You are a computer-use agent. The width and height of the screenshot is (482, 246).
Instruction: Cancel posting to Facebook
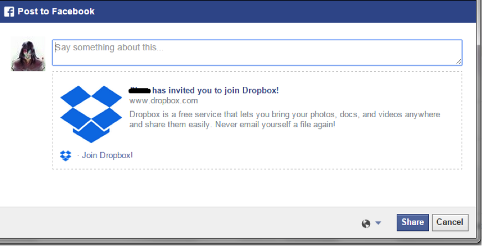(x=450, y=222)
